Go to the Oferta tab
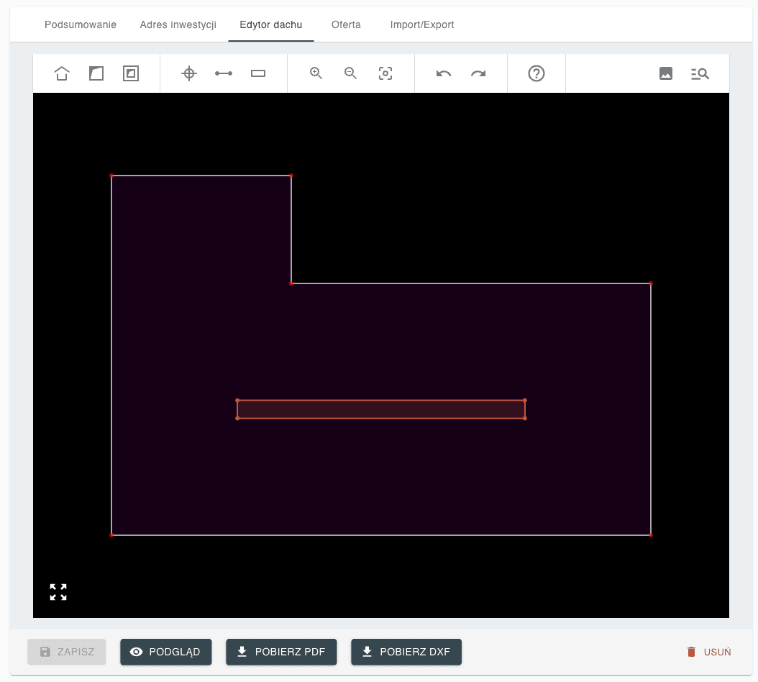The height and width of the screenshot is (682, 758). point(346,24)
